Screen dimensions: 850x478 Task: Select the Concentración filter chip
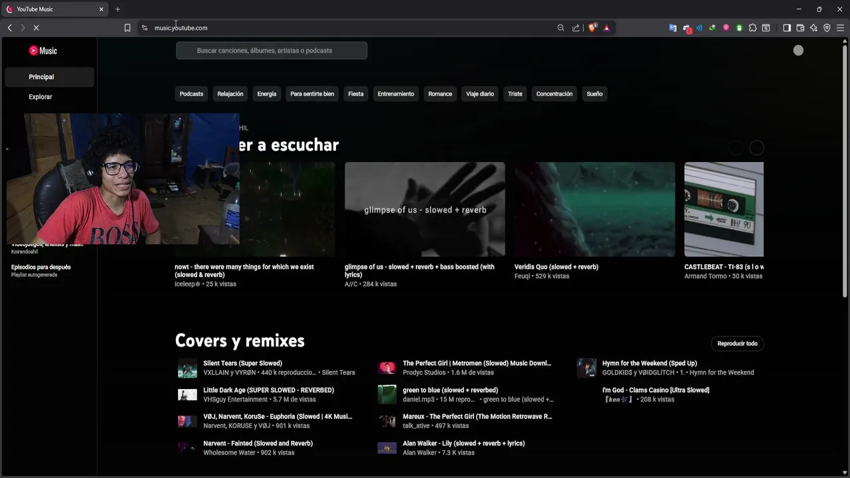[x=554, y=94]
